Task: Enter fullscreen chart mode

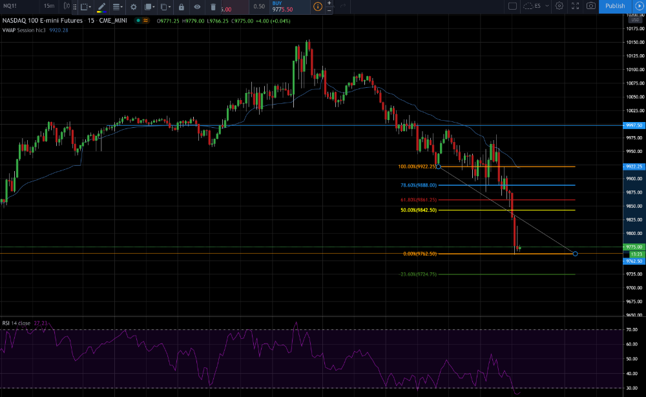Action: 575,6
